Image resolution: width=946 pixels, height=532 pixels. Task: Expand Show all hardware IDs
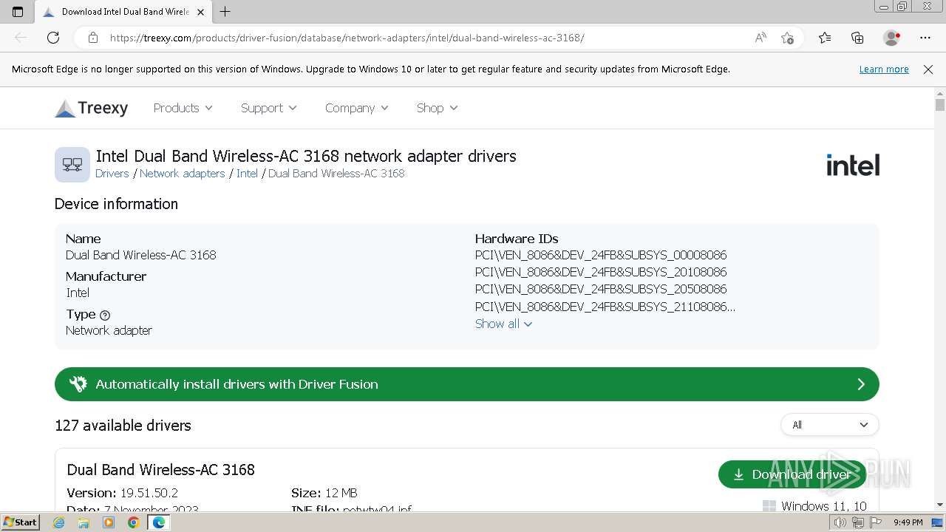(503, 324)
